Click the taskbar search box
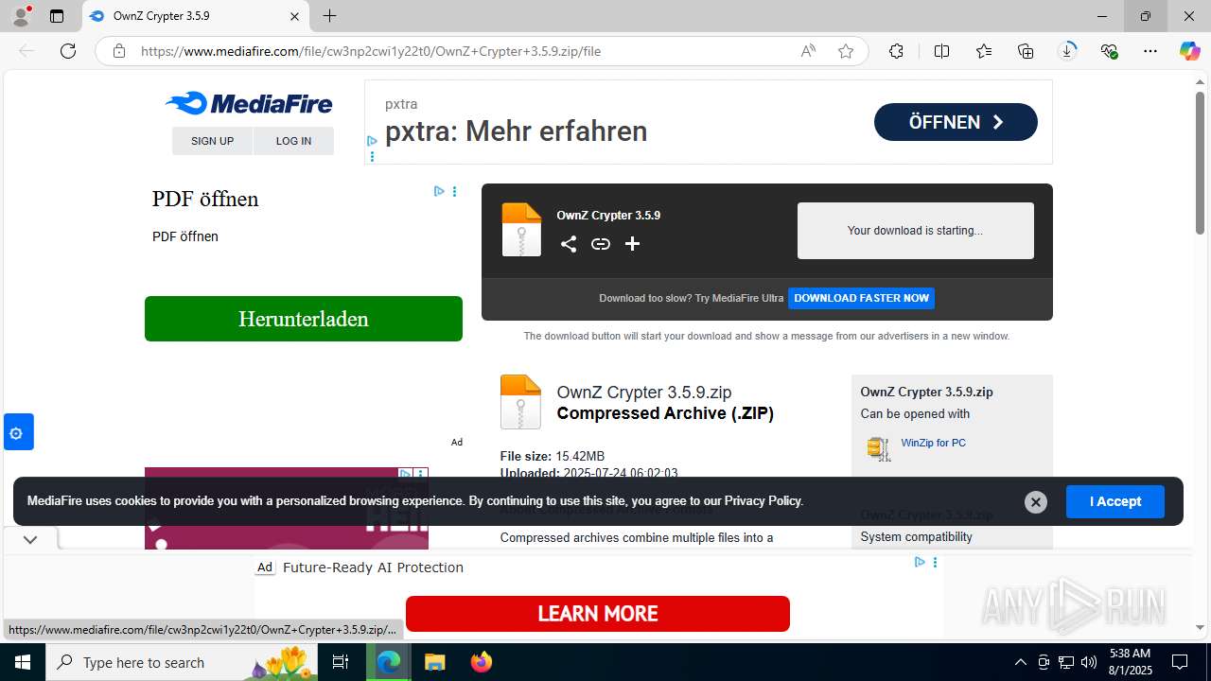 coord(183,662)
